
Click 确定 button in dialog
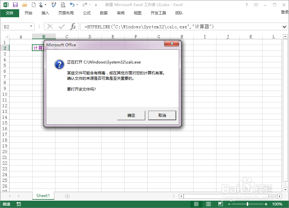(131, 115)
